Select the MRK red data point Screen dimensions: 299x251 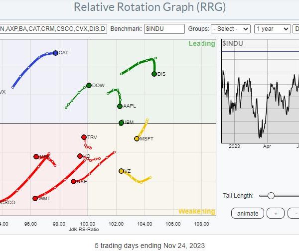point(36,157)
